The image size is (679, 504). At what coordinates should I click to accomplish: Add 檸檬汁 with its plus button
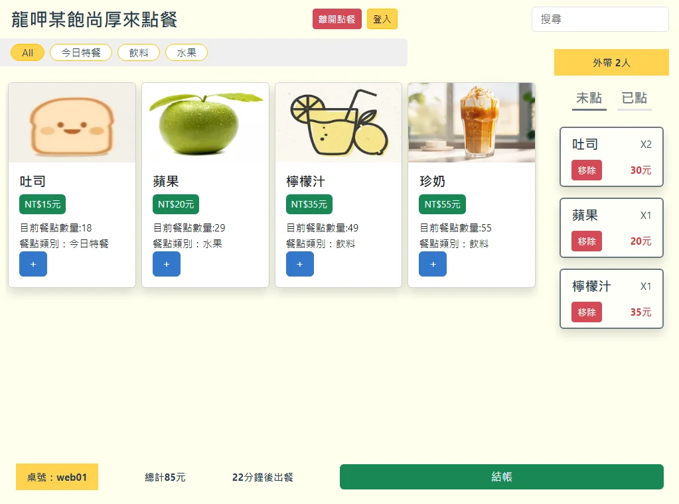coord(299,264)
